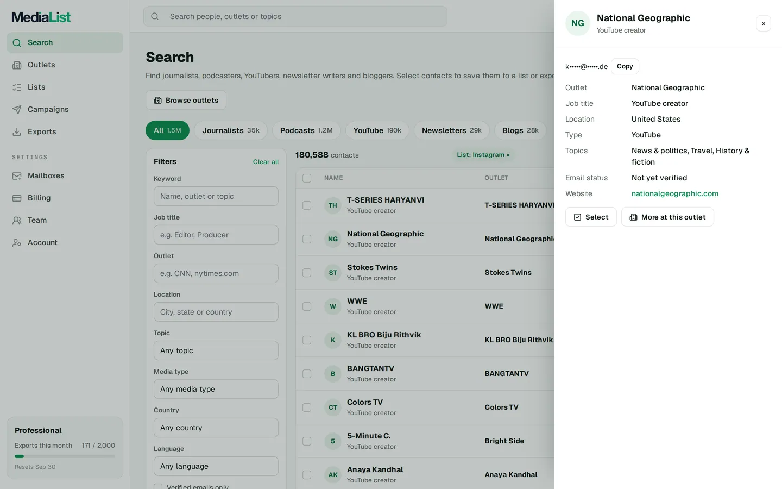This screenshot has width=782, height=489.
Task: Click the exports-this-month progress bar
Action: point(65,456)
